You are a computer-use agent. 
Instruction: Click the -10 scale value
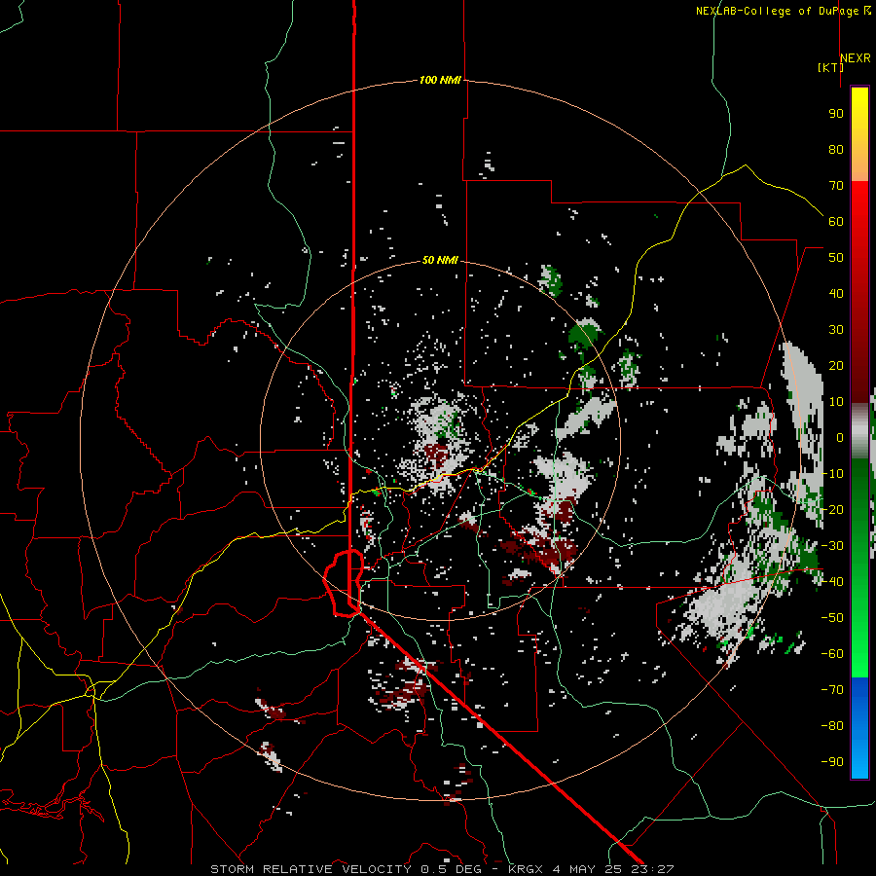coord(832,474)
